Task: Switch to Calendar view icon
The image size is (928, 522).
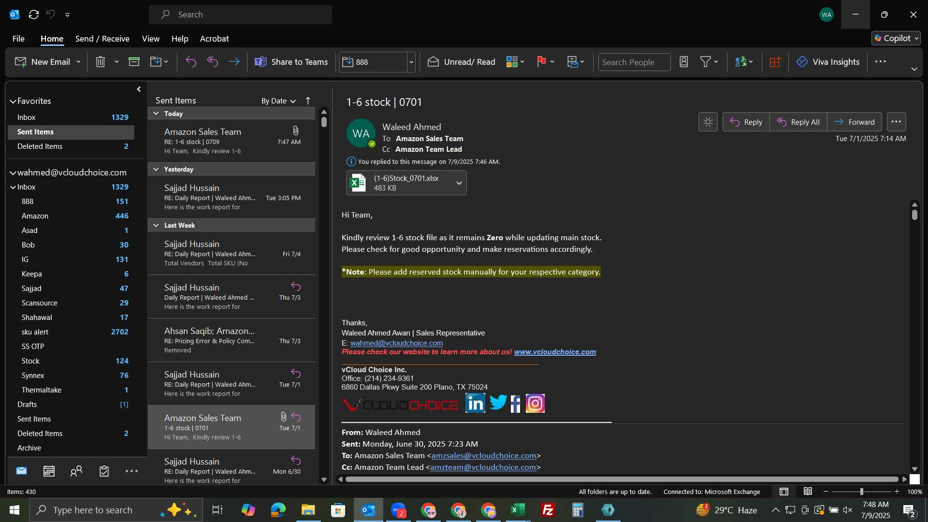Action: point(49,471)
